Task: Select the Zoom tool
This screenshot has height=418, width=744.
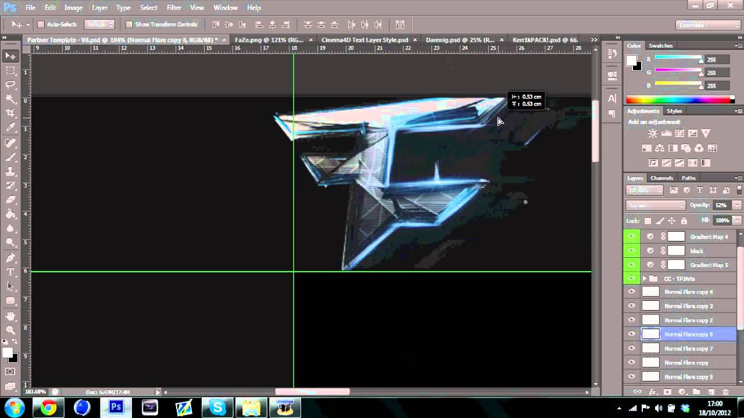Action: pyautogui.click(x=10, y=330)
